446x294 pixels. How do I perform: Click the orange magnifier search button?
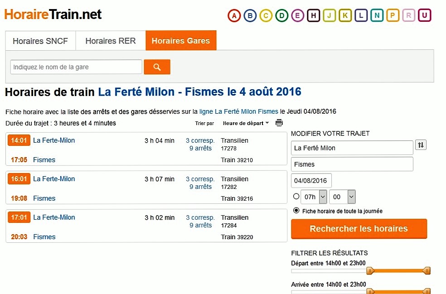point(157,67)
